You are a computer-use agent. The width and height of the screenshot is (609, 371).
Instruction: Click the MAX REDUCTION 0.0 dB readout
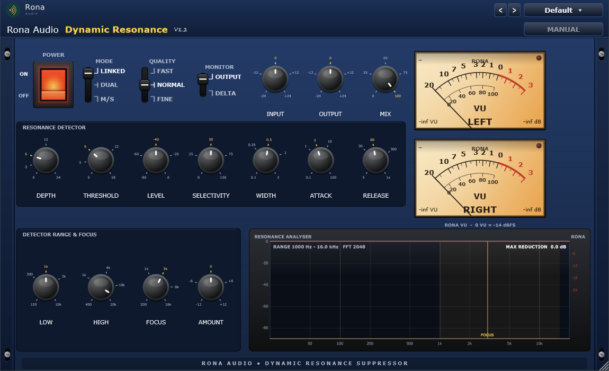click(x=535, y=246)
